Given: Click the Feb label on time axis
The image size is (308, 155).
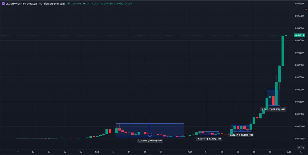Looking at the screenshot, I should click(x=97, y=152).
